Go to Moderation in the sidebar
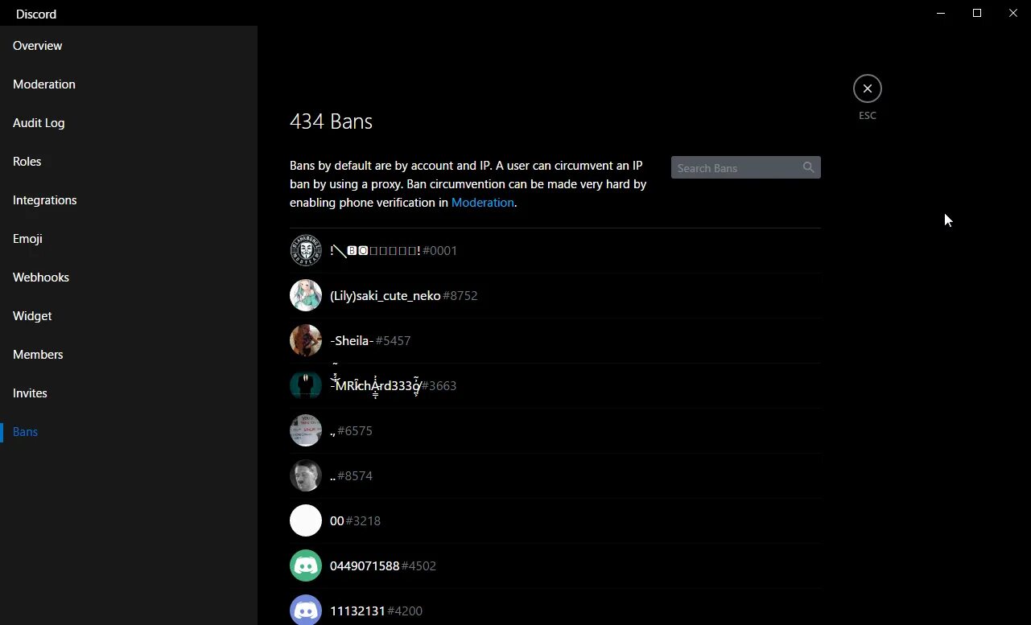This screenshot has width=1031, height=625. coord(129,84)
